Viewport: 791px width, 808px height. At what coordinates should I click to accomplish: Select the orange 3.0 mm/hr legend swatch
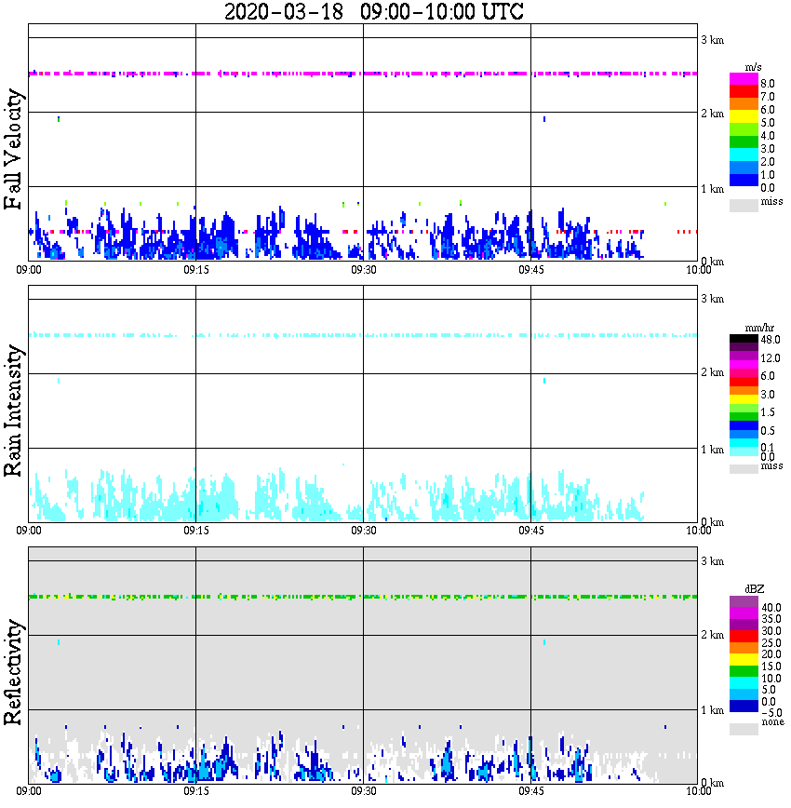(744, 391)
